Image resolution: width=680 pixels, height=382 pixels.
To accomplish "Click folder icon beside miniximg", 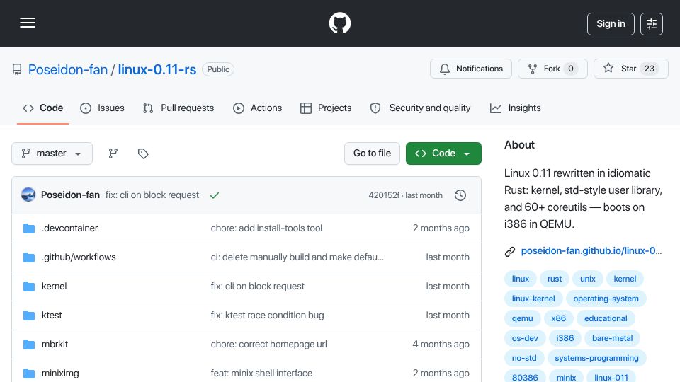I will (x=29, y=374).
